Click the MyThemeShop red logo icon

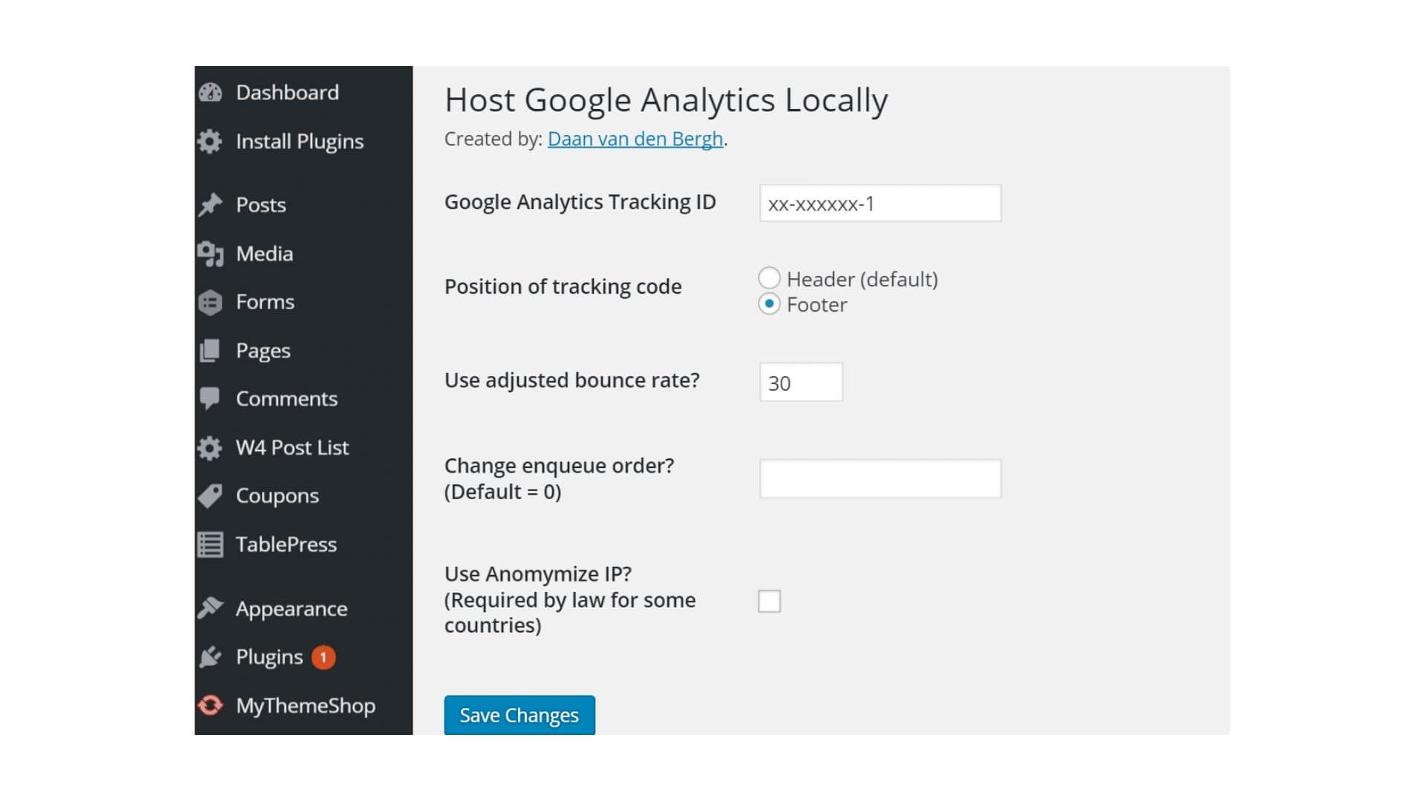click(210, 705)
